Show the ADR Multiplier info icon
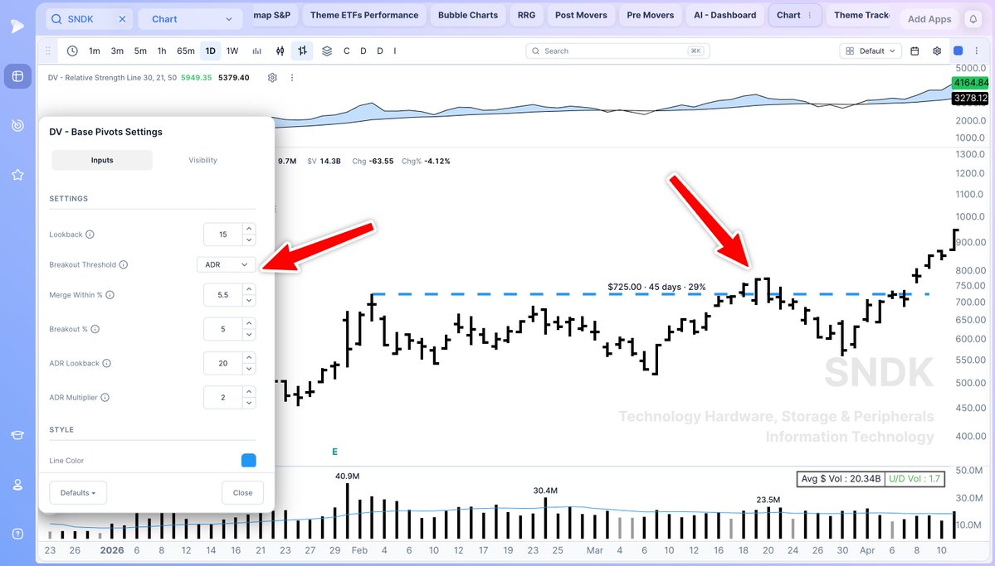The width and height of the screenshot is (995, 566). pyautogui.click(x=105, y=398)
